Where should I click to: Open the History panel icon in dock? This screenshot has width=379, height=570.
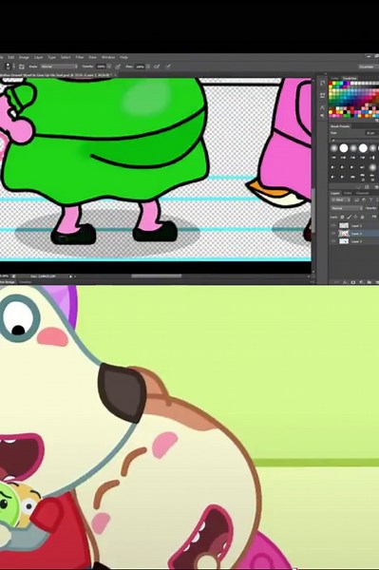322,83
